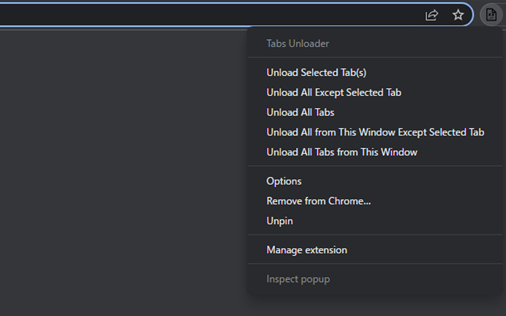Image resolution: width=506 pixels, height=316 pixels.
Task: Unpin the extension from the toolbar
Action: (279, 221)
